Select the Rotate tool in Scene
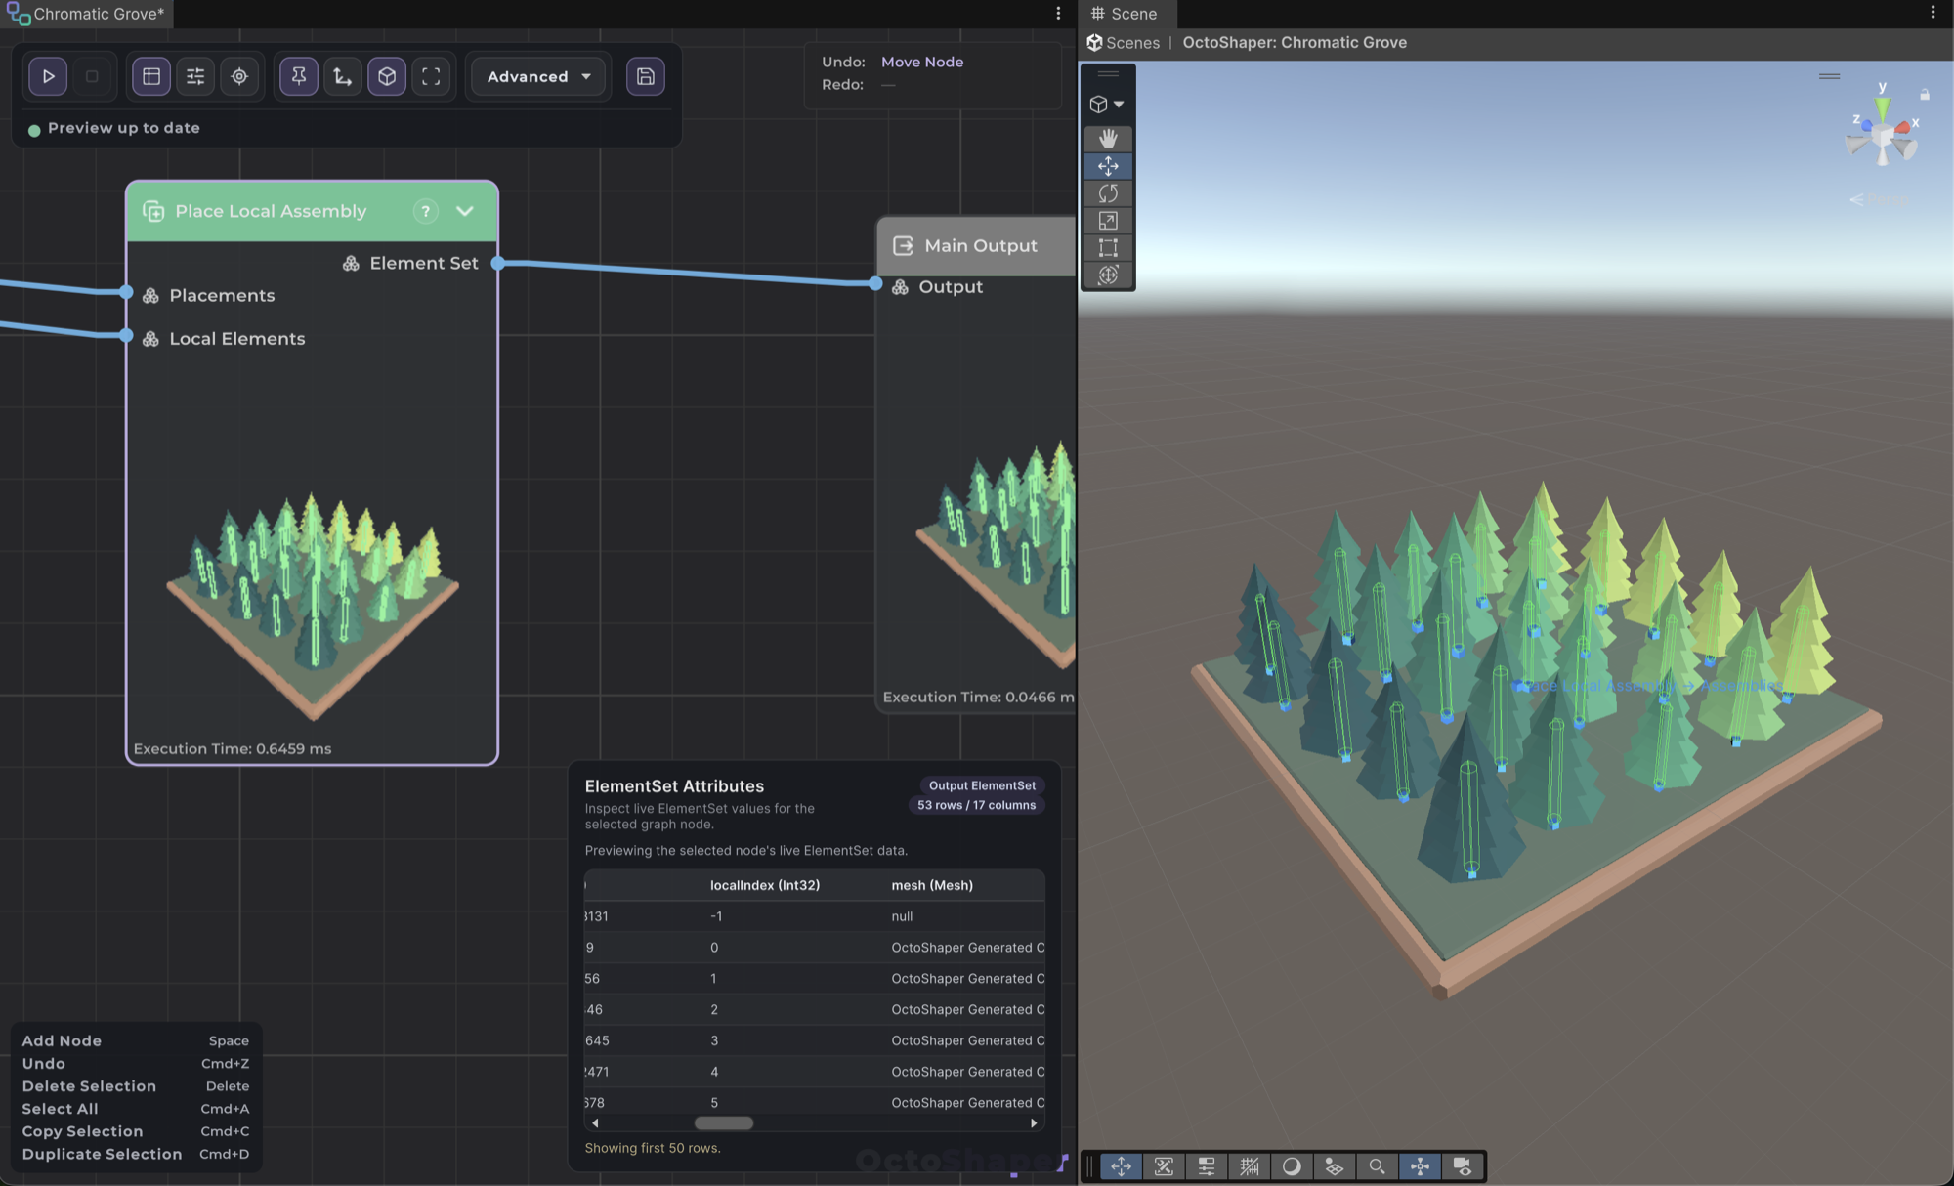 tap(1108, 193)
